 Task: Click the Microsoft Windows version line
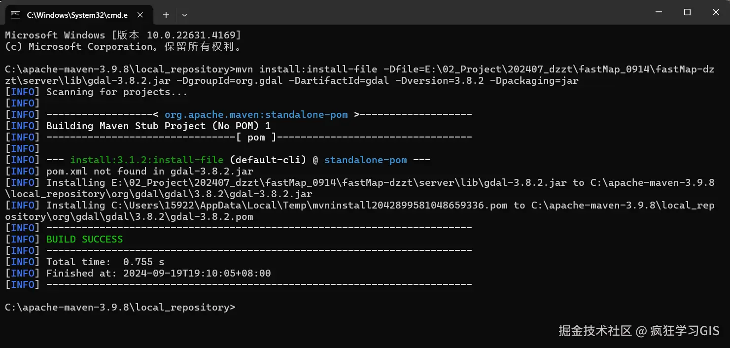tap(123, 35)
